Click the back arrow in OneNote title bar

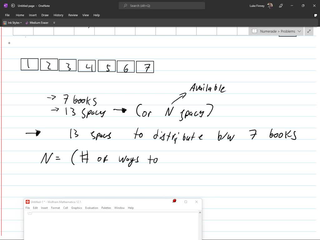coord(13,6)
